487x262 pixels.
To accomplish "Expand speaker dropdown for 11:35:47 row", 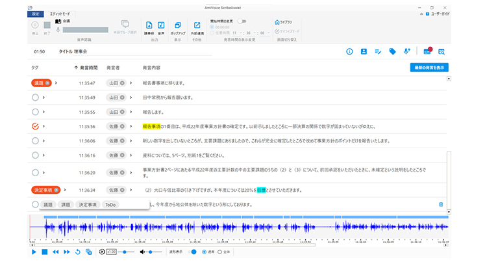I will pyautogui.click(x=131, y=83).
